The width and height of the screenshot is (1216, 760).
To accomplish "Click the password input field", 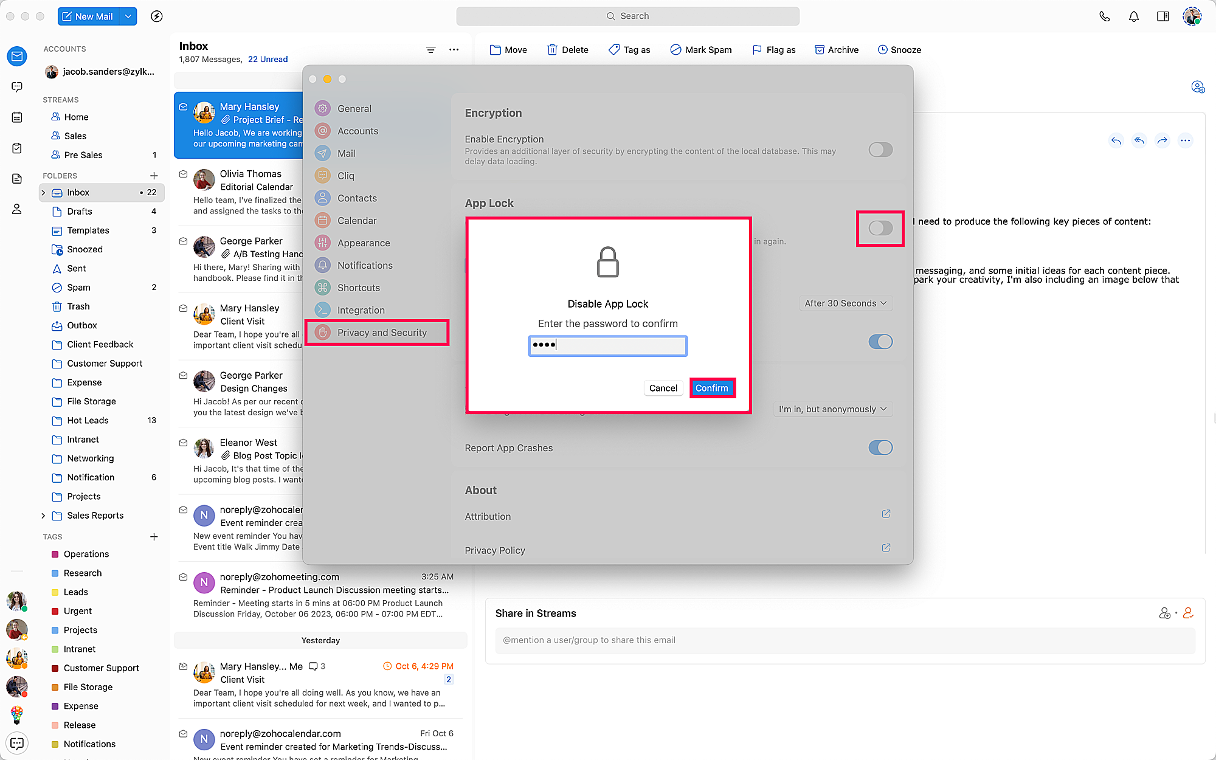I will tap(608, 345).
